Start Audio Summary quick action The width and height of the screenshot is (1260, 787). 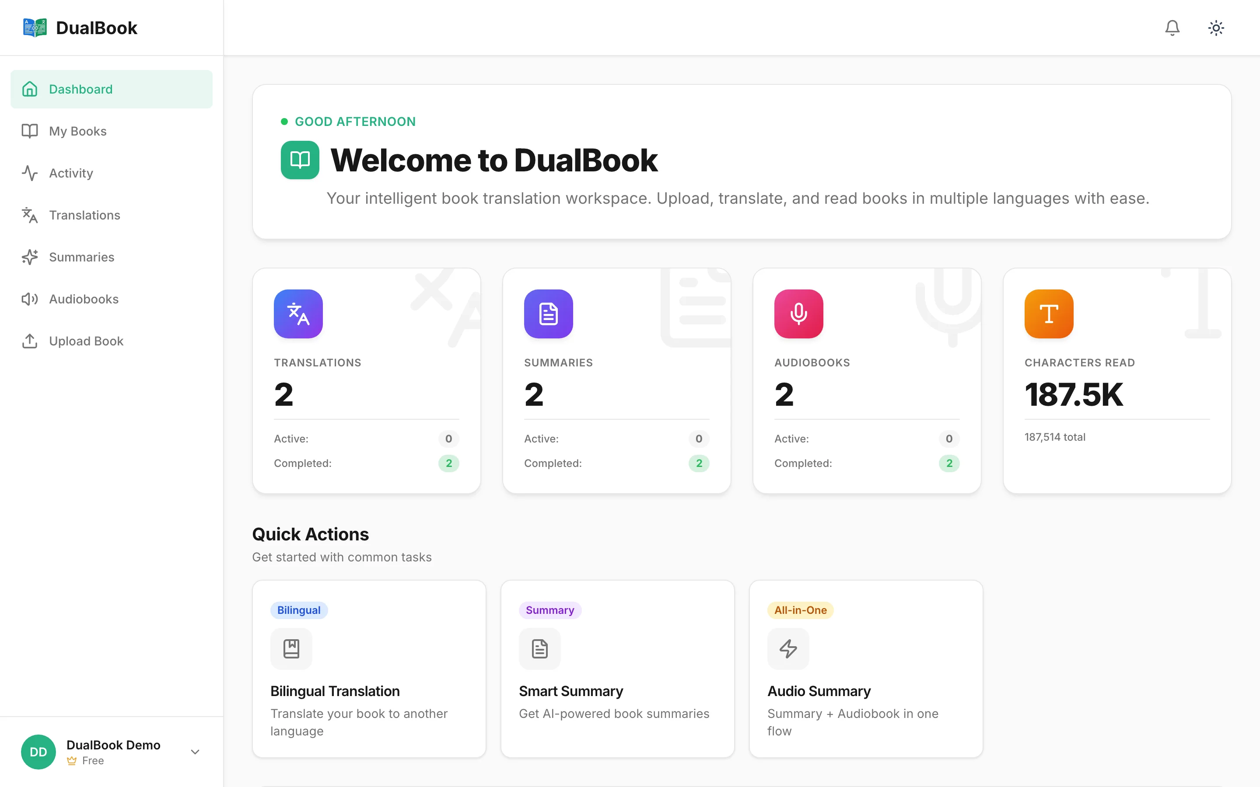[866, 669]
